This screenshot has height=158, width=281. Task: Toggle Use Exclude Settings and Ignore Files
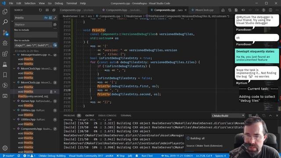point(55,45)
